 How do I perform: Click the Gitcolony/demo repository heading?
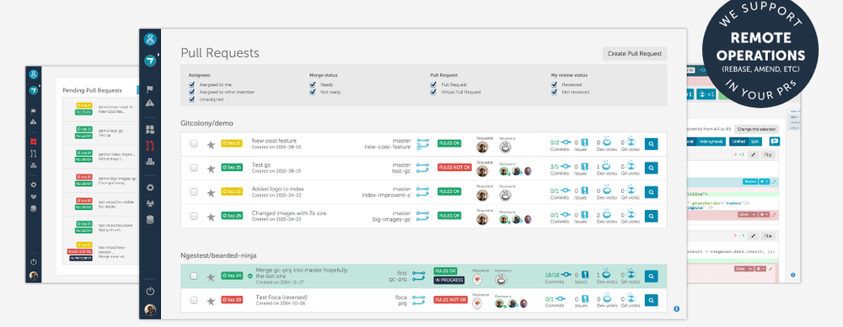[207, 123]
